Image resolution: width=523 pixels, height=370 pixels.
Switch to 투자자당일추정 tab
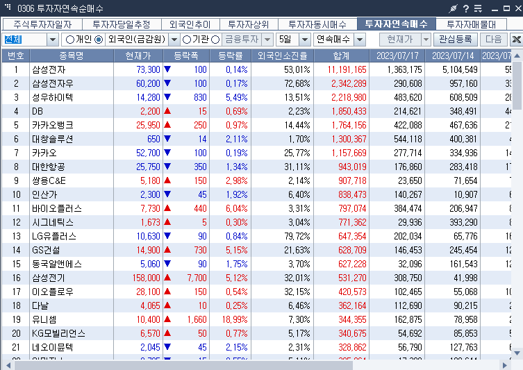coord(122,24)
